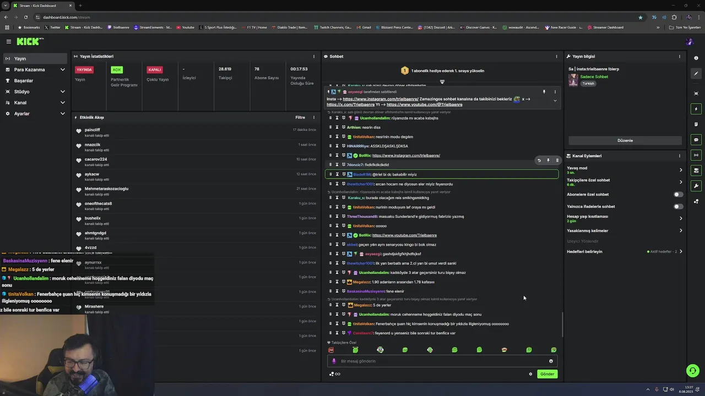Click the lightning bolt icon in right rail
The height and width of the screenshot is (396, 705).
[x=696, y=109]
